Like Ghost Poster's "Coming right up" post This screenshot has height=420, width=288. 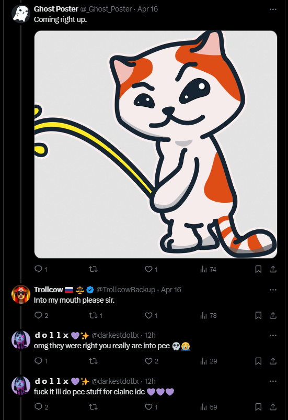[x=151, y=269]
